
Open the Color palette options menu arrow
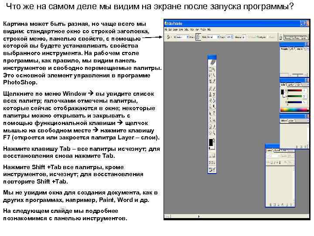pyautogui.click(x=308, y=85)
